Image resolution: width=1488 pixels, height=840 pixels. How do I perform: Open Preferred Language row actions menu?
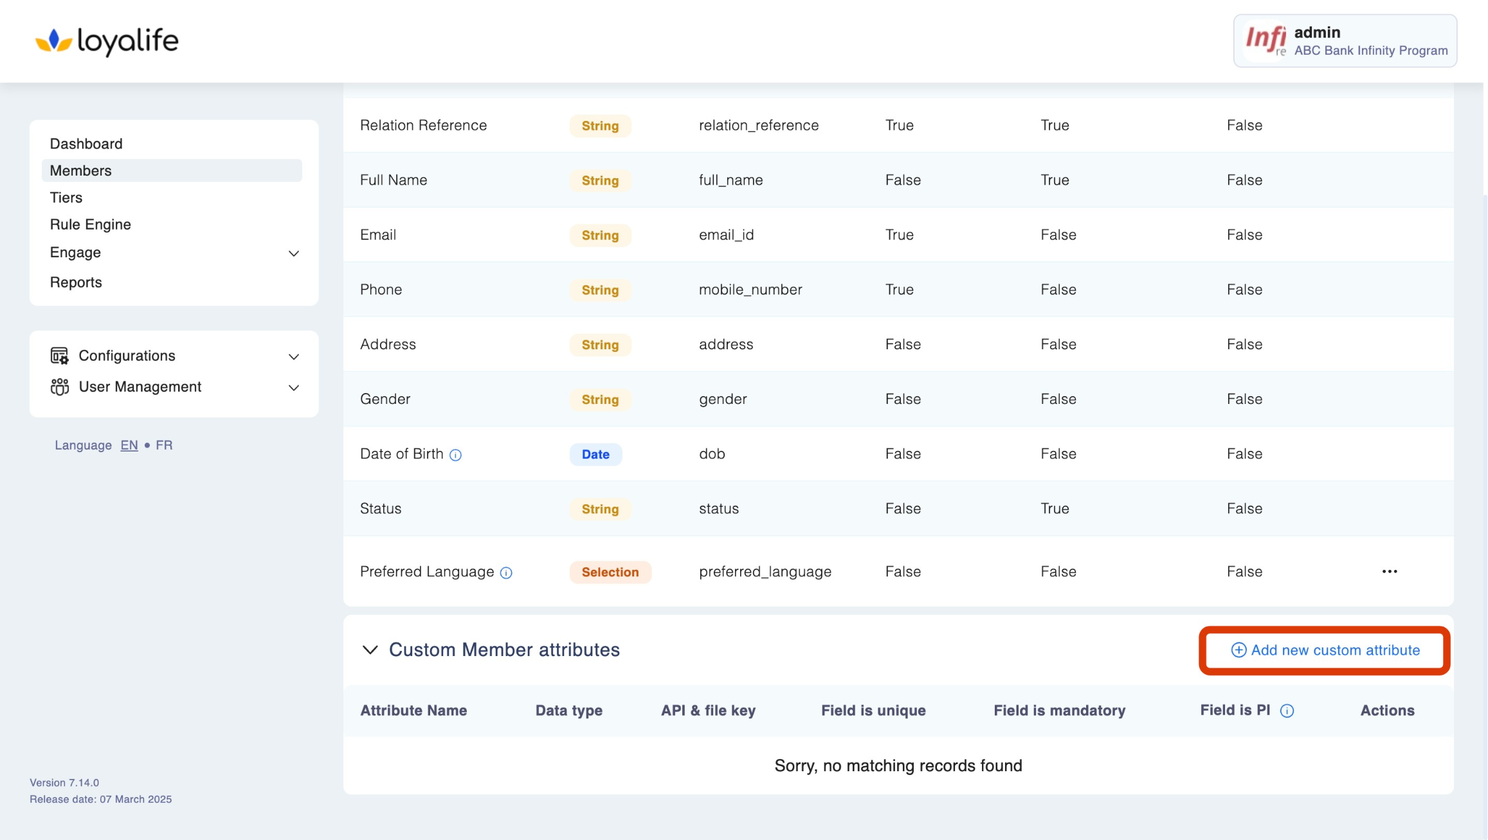[x=1389, y=571]
